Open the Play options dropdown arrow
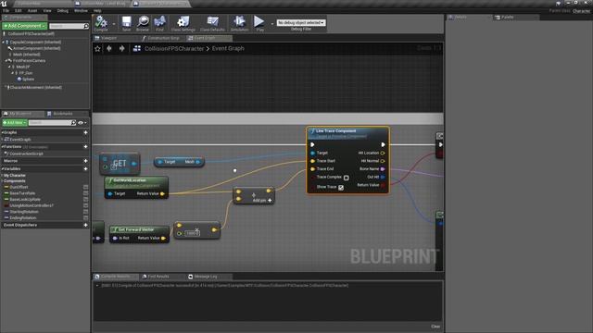The height and width of the screenshot is (333, 593). tap(271, 24)
